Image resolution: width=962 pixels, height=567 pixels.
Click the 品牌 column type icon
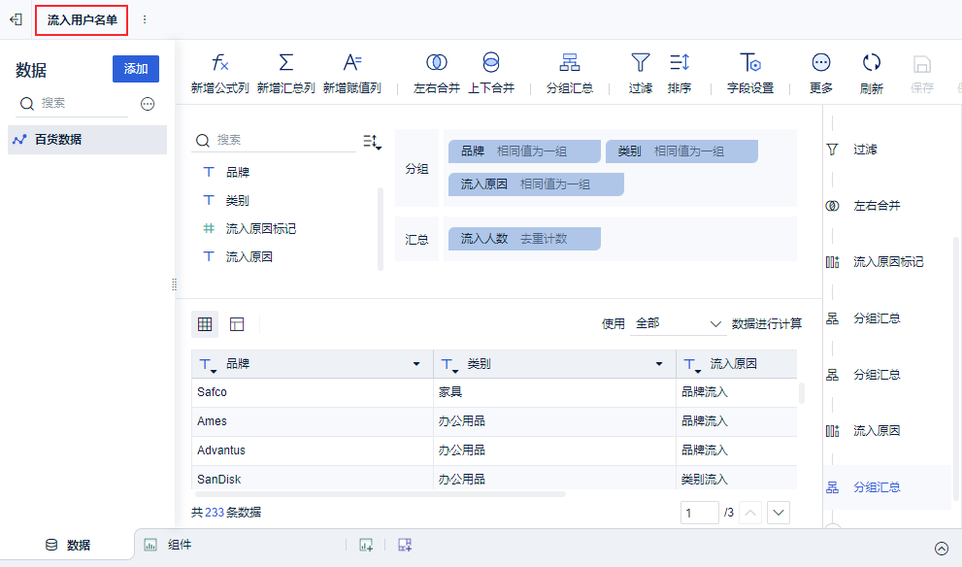click(208, 365)
